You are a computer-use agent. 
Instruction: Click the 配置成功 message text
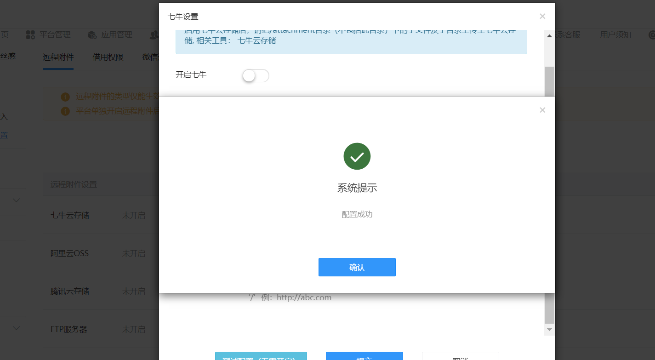(x=357, y=214)
